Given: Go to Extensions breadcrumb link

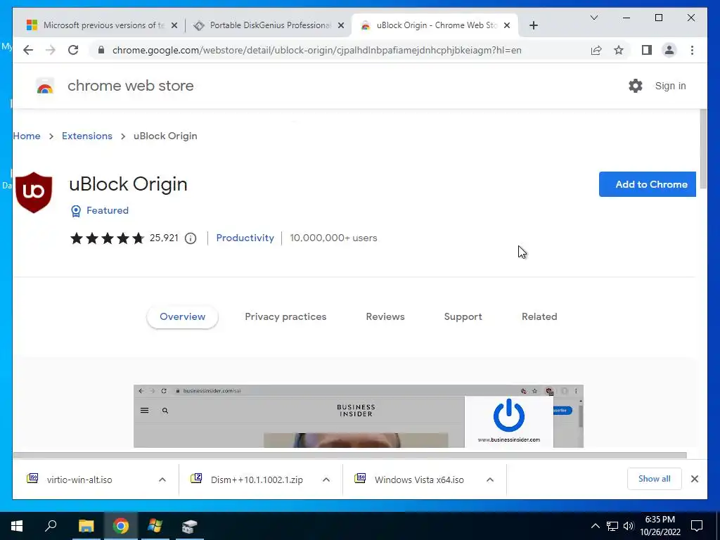Looking at the screenshot, I should pyautogui.click(x=86, y=136).
